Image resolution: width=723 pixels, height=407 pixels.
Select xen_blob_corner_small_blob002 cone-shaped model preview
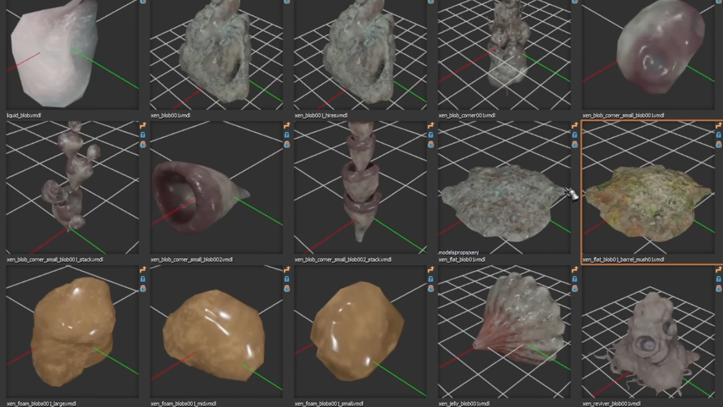(x=216, y=187)
